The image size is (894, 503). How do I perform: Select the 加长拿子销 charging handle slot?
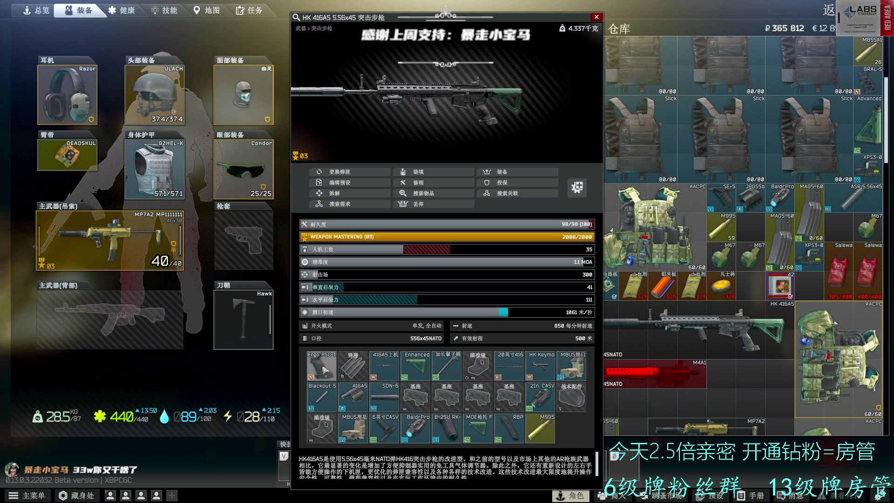click(447, 366)
